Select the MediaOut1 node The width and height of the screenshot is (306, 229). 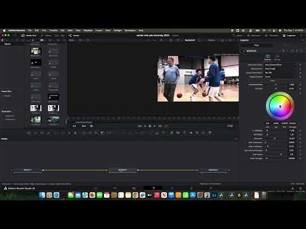[x=213, y=170]
